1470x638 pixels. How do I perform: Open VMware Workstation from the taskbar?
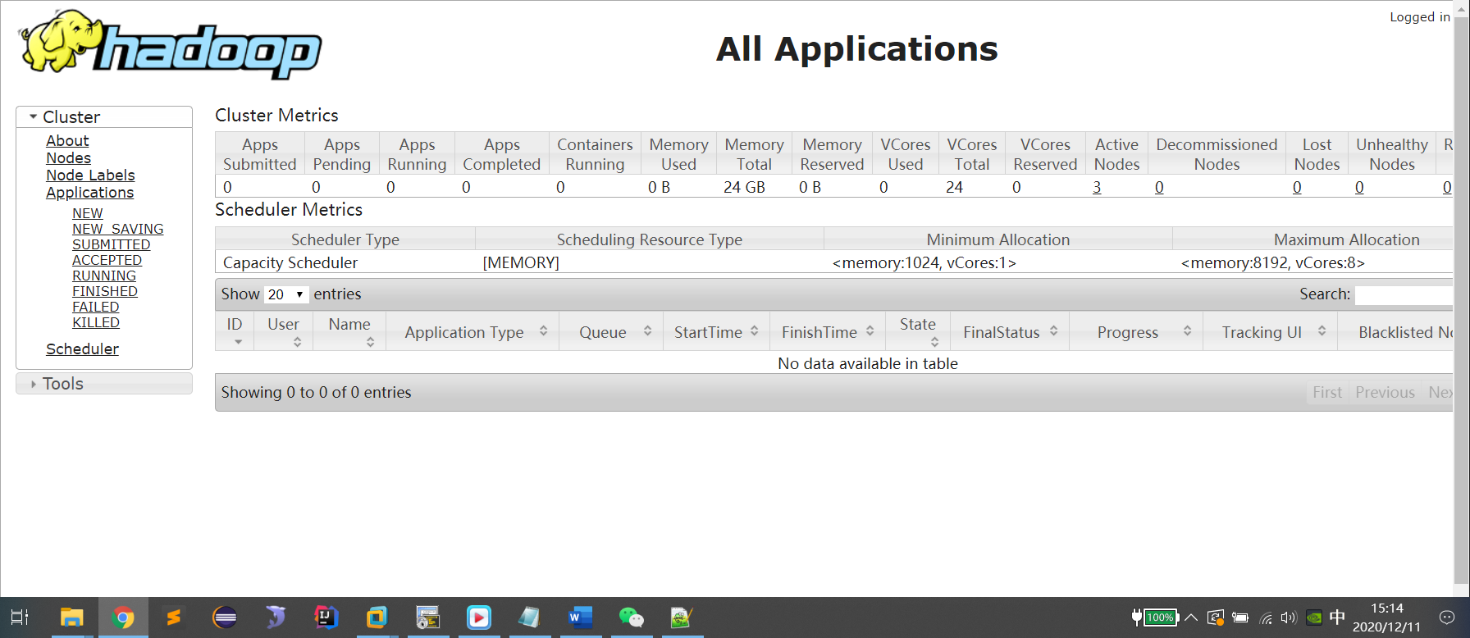point(377,617)
